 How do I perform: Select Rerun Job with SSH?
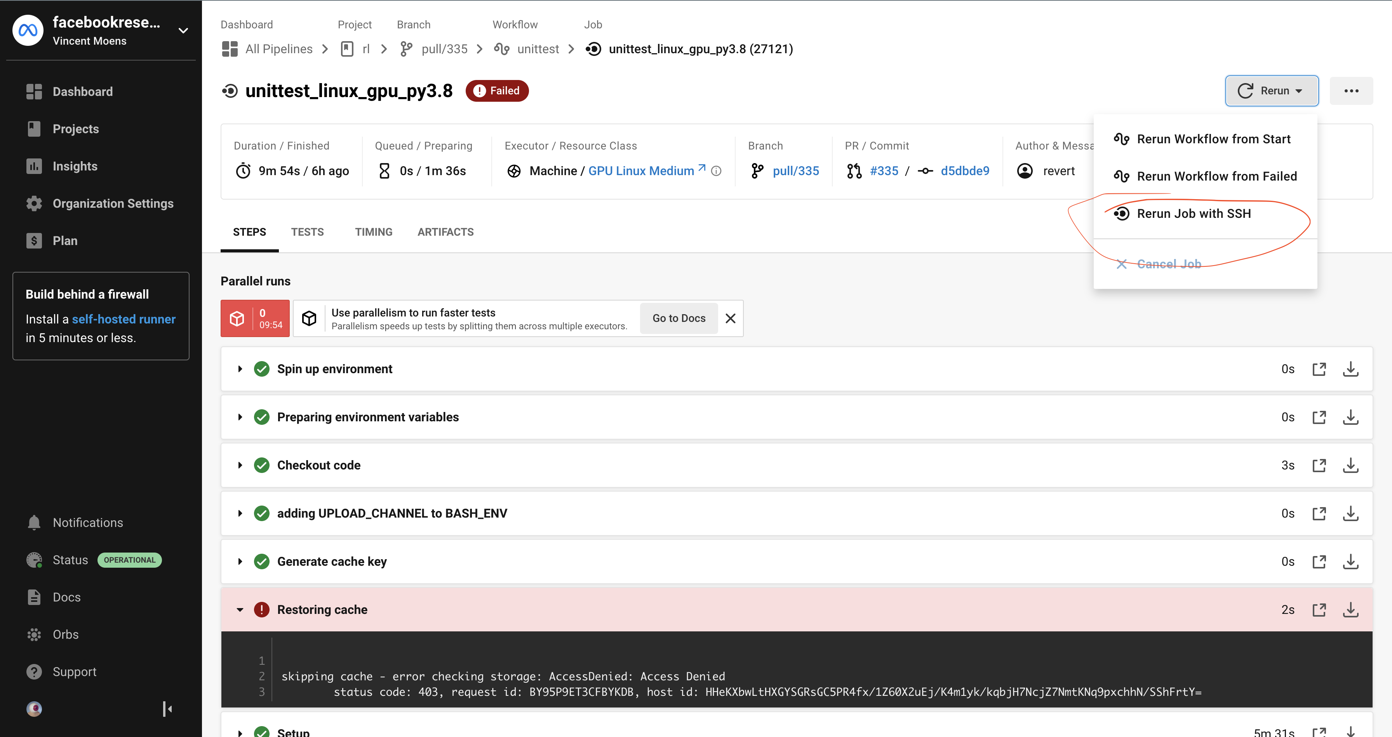1193,214
